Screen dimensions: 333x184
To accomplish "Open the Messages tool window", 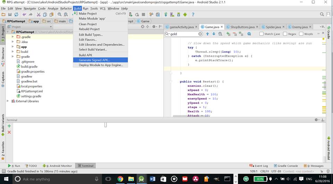I will [314, 166].
